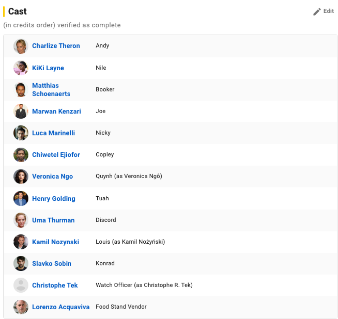Click 'Quynh (as Veronica Ngô)' text
The image size is (338, 319).
pyautogui.click(x=129, y=176)
